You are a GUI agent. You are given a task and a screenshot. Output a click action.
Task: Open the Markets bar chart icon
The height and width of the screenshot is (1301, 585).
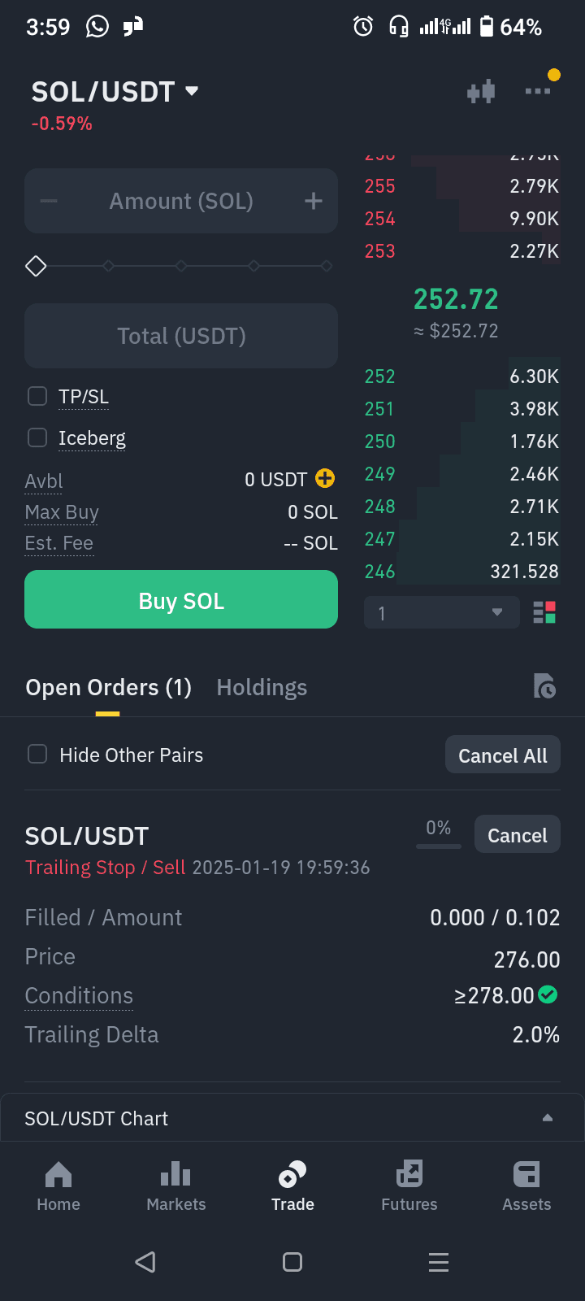coord(175,1174)
